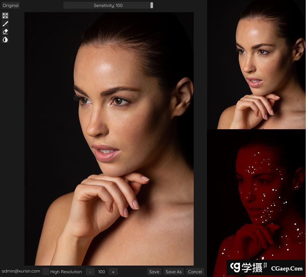The height and width of the screenshot is (277, 306).
Task: Click the CGaep.com watermark text
Action: (287, 269)
